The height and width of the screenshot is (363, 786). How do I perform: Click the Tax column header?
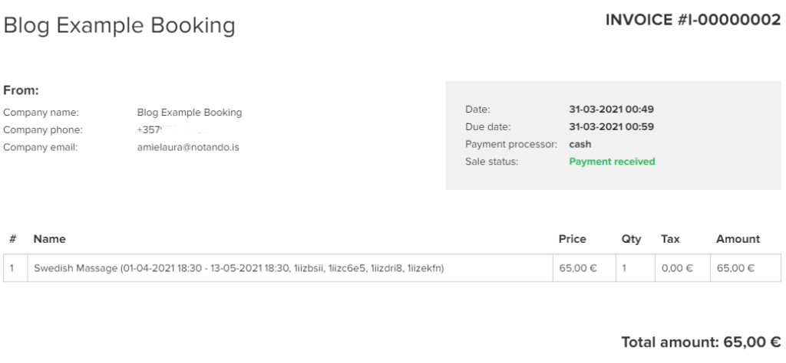(670, 239)
